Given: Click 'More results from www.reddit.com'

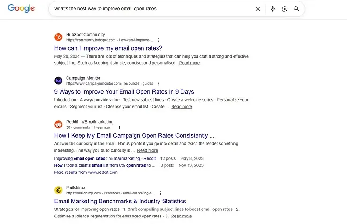Looking at the screenshot, I should coord(86,172).
